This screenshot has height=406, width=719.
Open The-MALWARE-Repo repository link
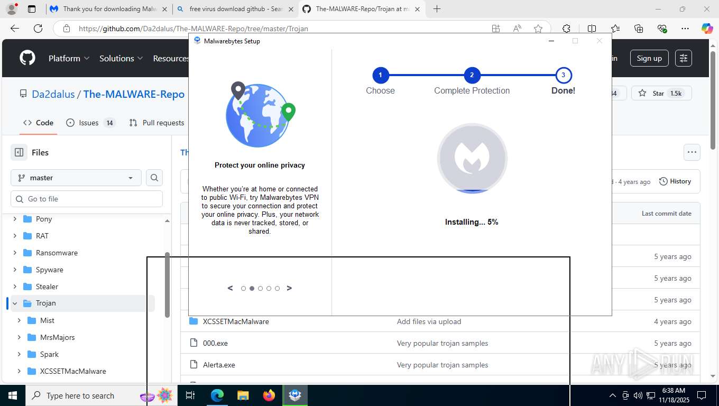pyautogui.click(x=134, y=94)
